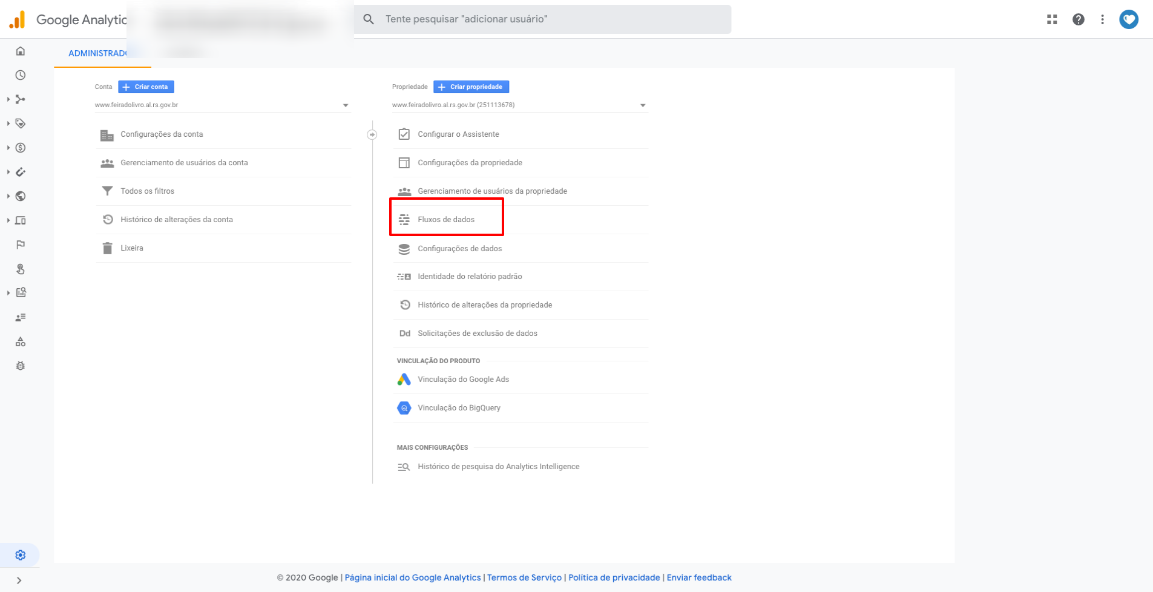Expand the Propriedade property dropdown
This screenshot has height=592, width=1153.
(x=642, y=105)
